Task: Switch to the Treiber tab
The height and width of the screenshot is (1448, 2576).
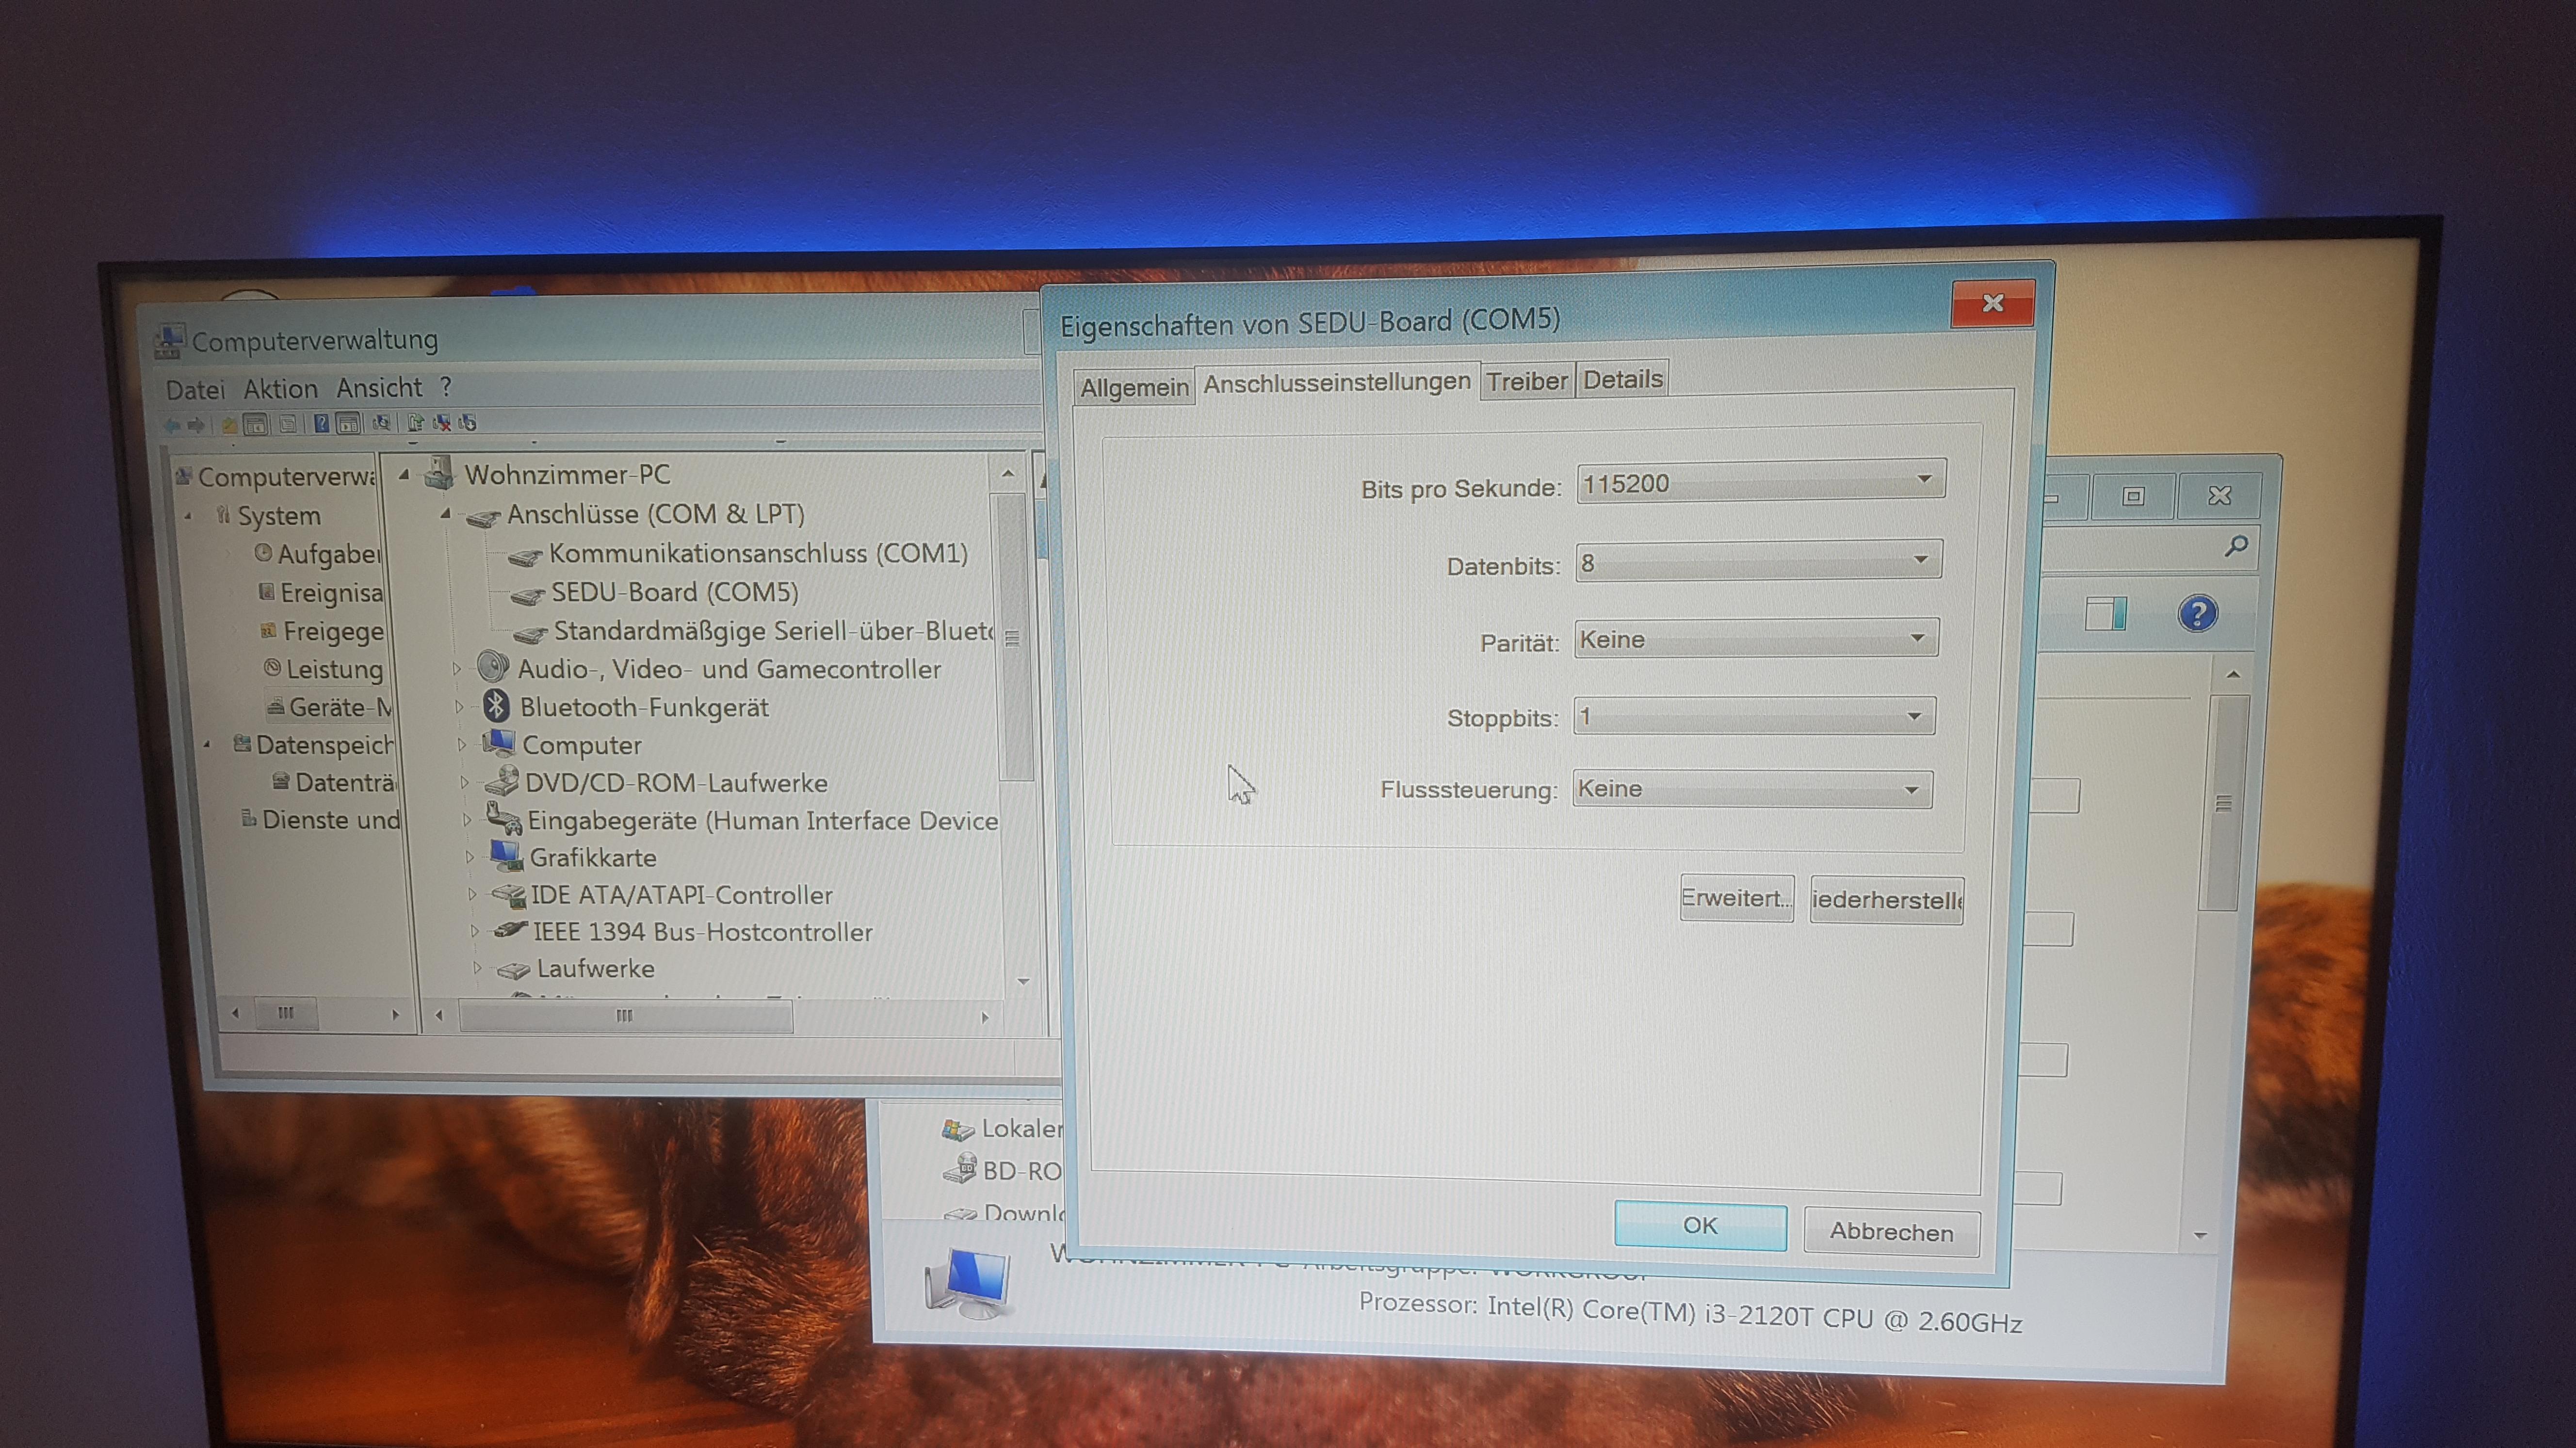Action: pyautogui.click(x=1526, y=382)
